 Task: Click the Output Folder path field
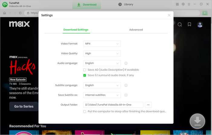[x=113, y=105]
